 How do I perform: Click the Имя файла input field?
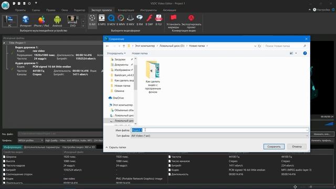pos(218,130)
